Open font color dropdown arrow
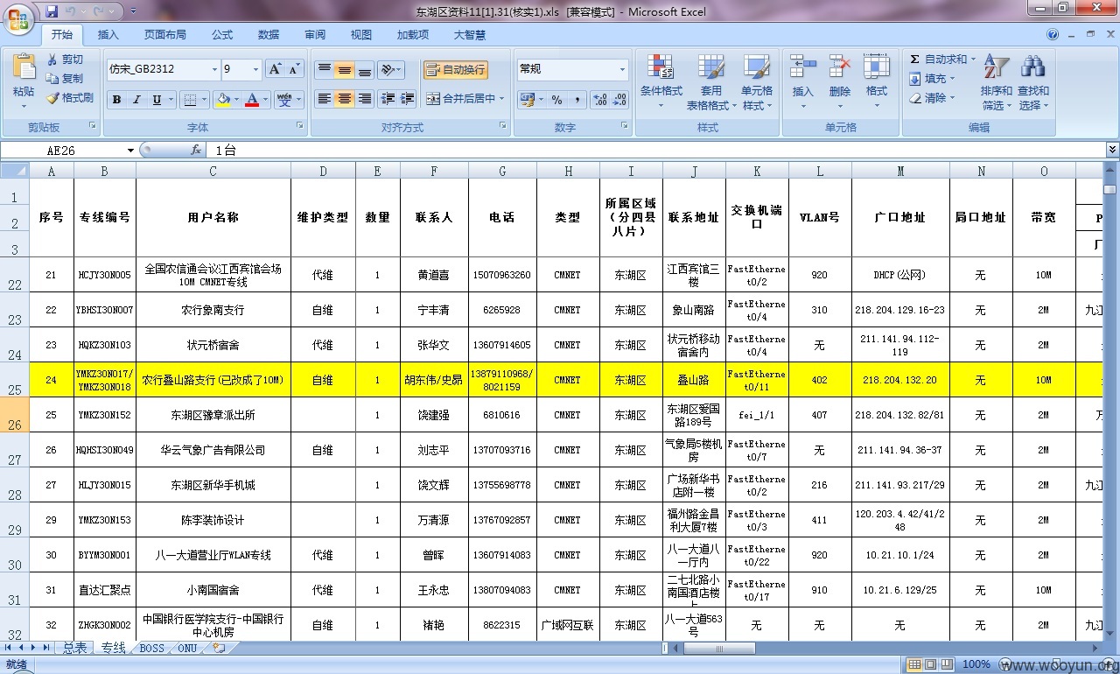The height and width of the screenshot is (674, 1120). coord(266,100)
